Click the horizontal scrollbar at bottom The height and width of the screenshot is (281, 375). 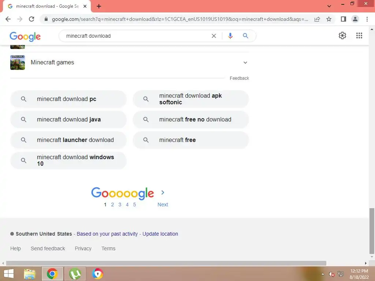pyautogui.click(x=166, y=263)
